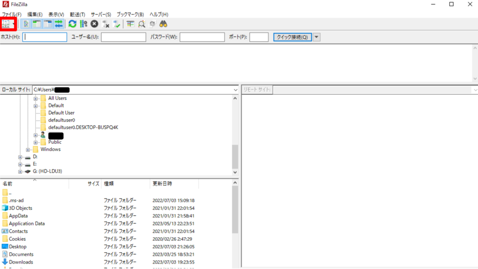This screenshot has height=269, width=478.
Task: Open the ヘルプ(H) menu
Action: pos(159,14)
